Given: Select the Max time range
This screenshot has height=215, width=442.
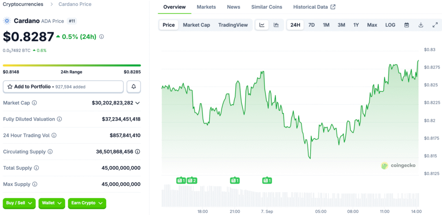Looking at the screenshot, I should click(x=372, y=25).
